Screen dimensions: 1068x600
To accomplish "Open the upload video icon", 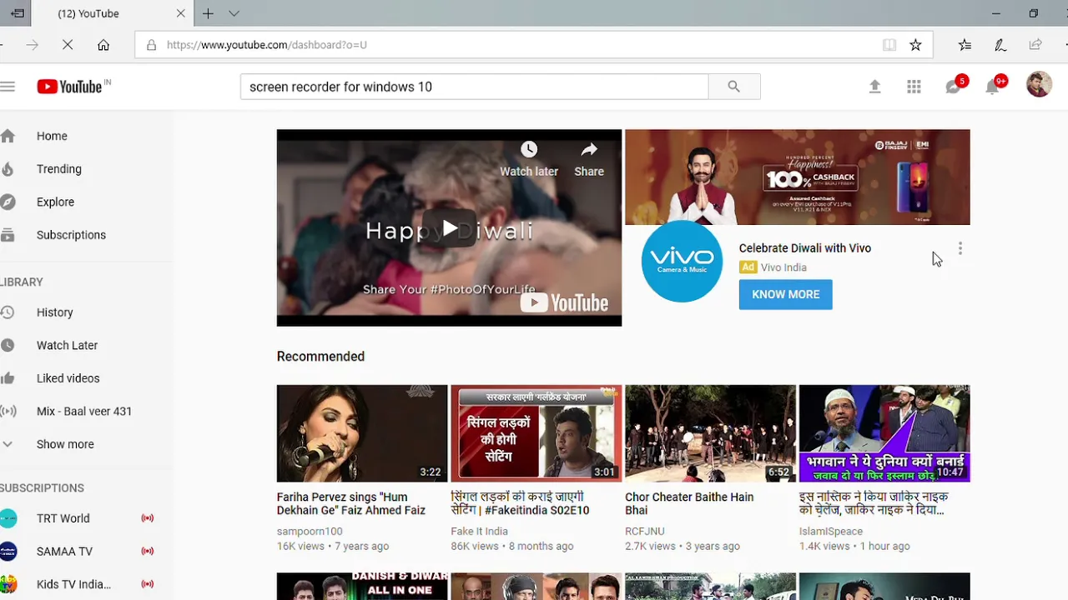I will point(874,87).
